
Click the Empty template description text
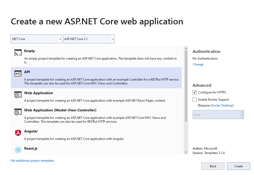100,60
